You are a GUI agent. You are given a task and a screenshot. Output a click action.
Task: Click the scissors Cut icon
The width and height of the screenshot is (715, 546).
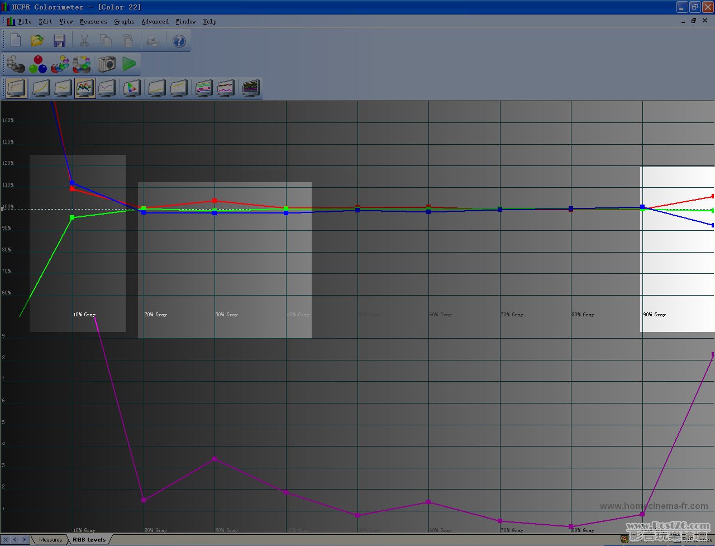(84, 41)
